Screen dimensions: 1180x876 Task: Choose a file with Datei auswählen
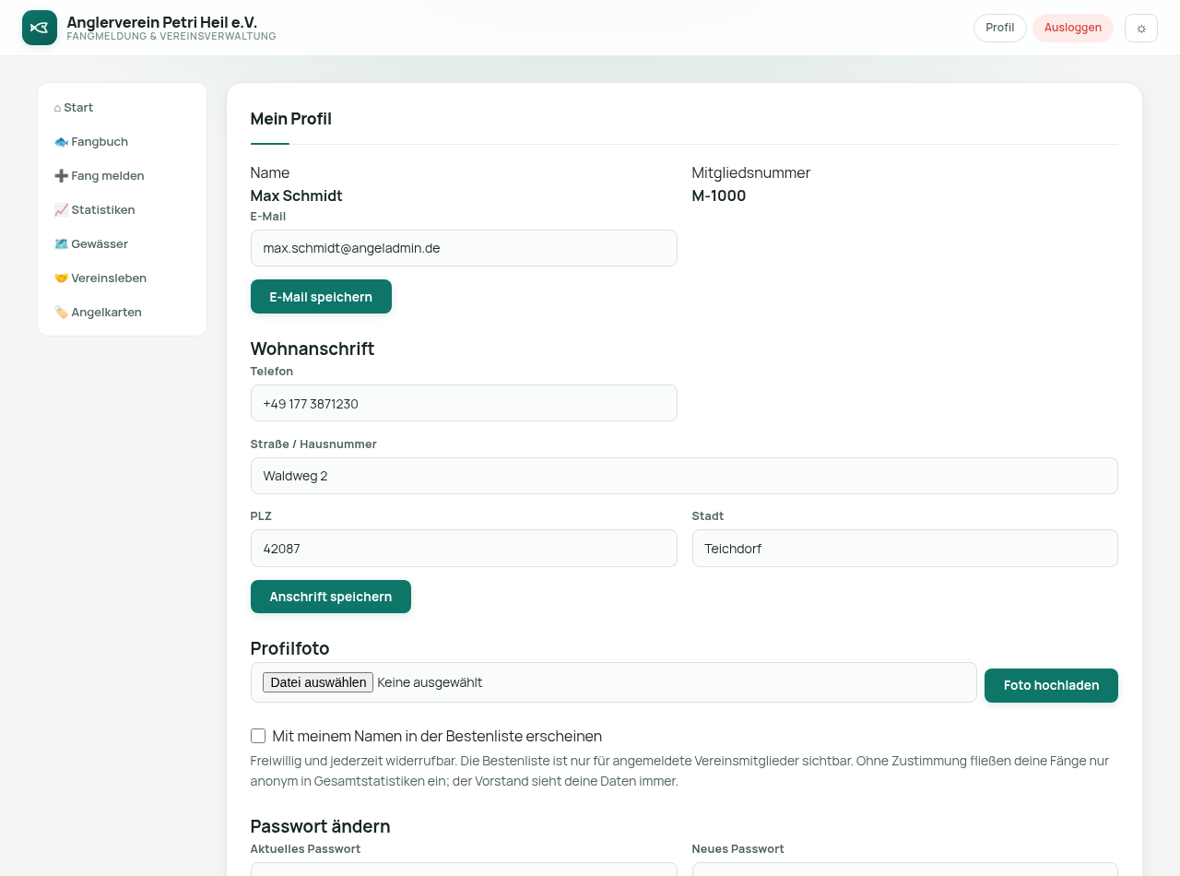point(318,682)
